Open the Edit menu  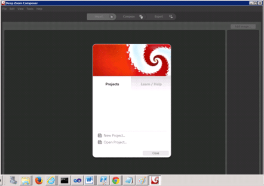coord(12,9)
